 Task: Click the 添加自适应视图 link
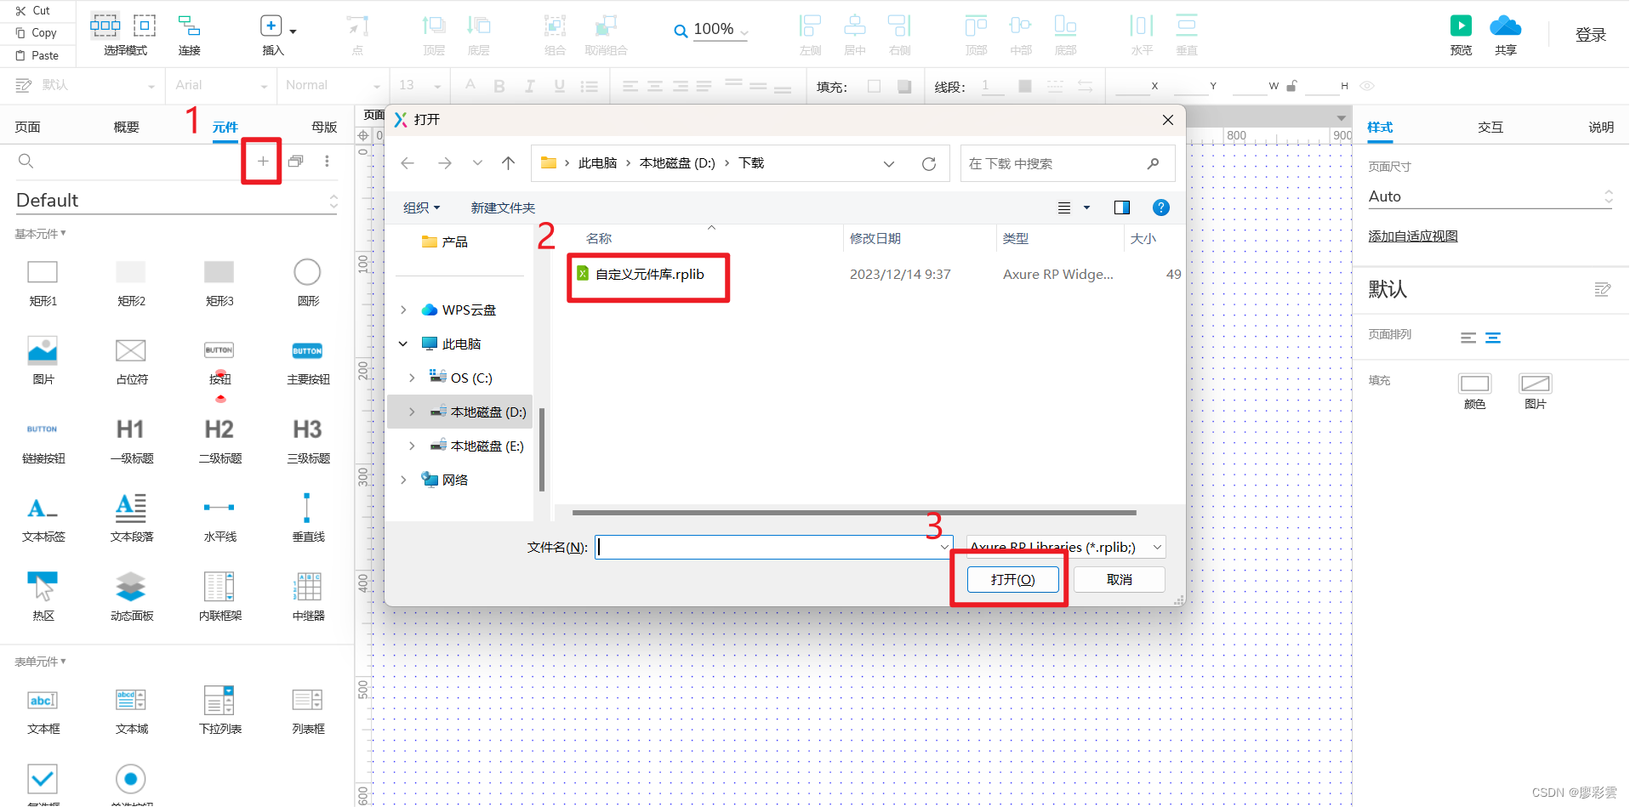click(x=1412, y=236)
